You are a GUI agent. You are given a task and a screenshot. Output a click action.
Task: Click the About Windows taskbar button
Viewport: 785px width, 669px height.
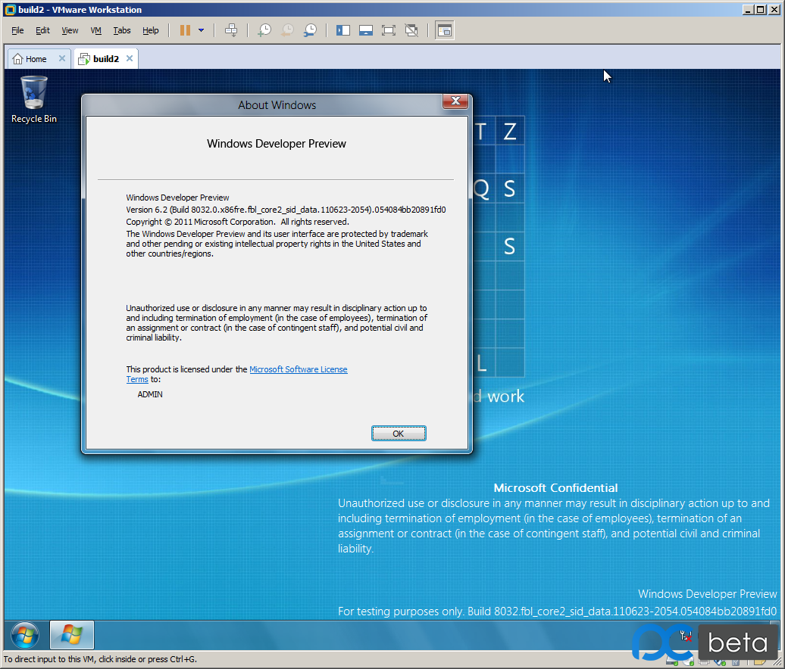[x=71, y=635]
